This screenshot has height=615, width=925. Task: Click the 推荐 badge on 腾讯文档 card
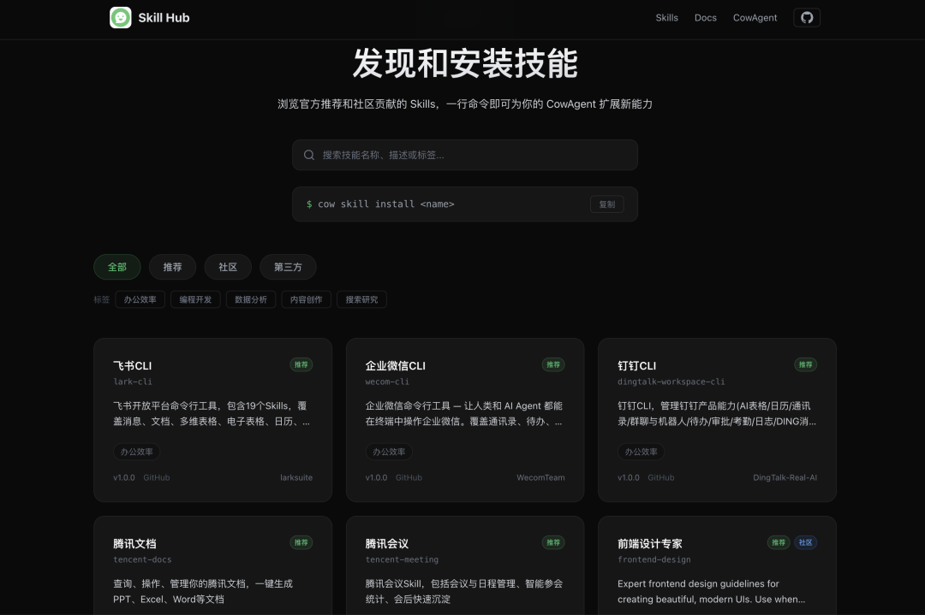click(x=301, y=542)
